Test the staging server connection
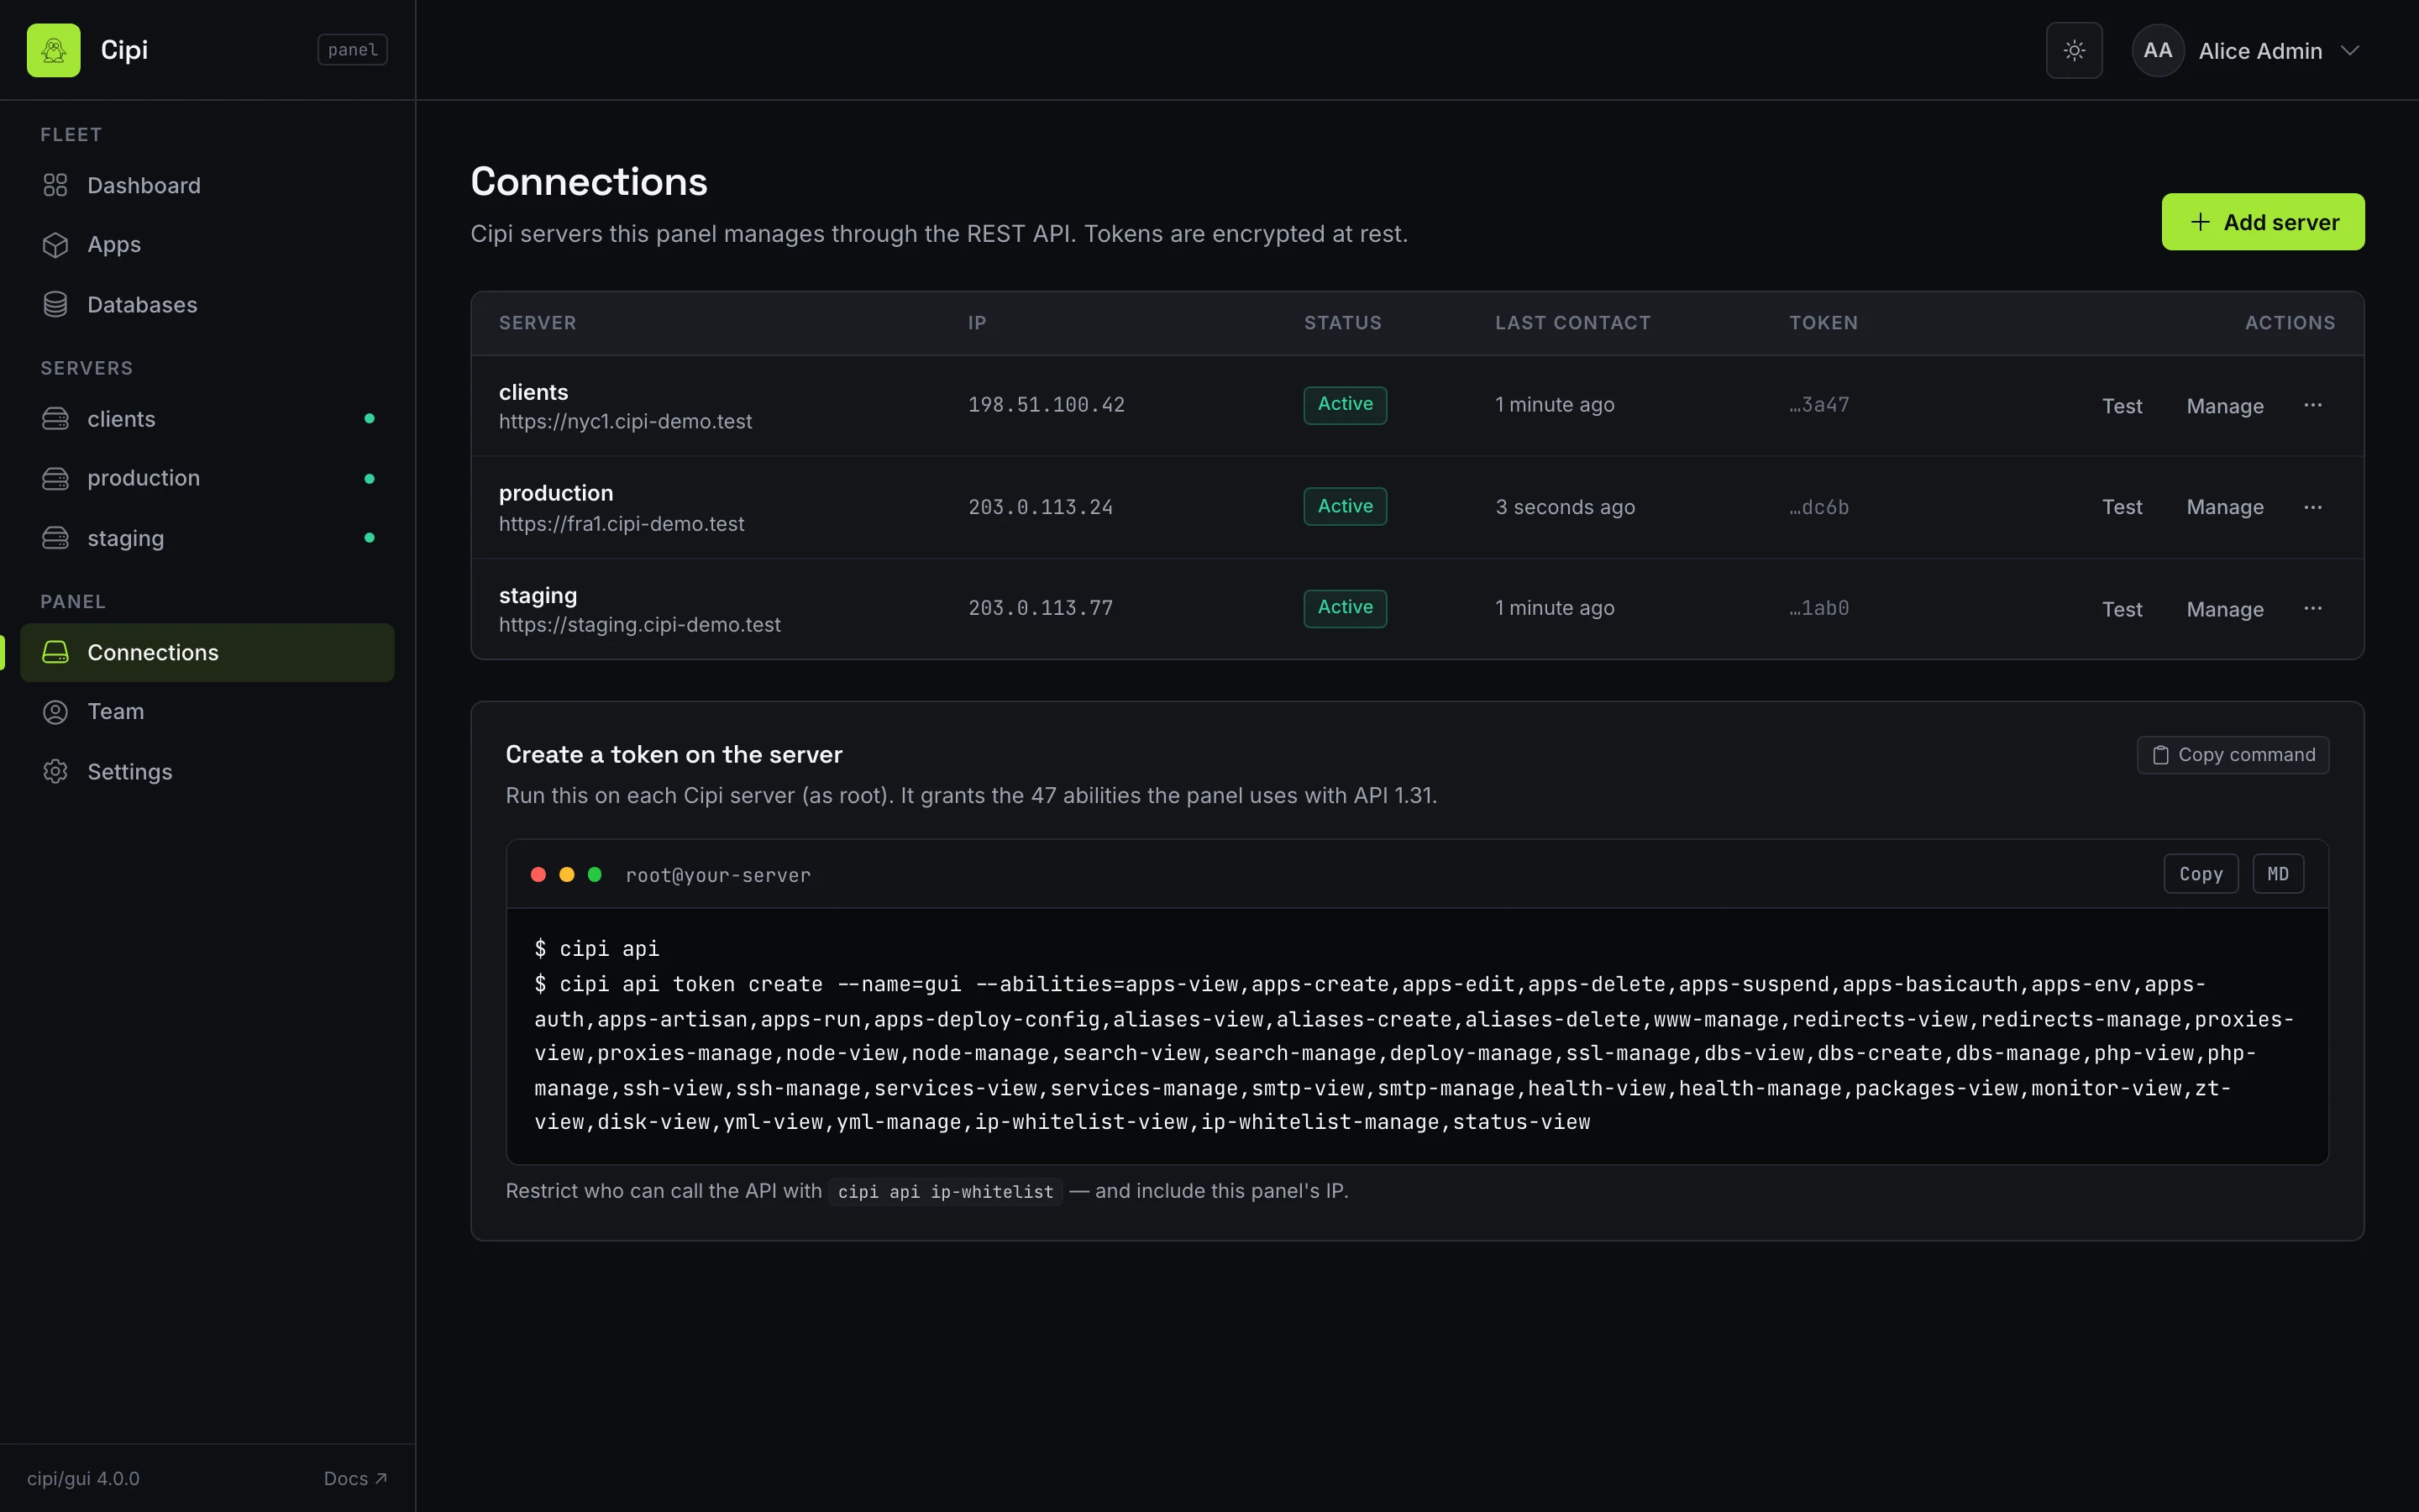Image resolution: width=2419 pixels, height=1512 pixels. [x=2123, y=609]
